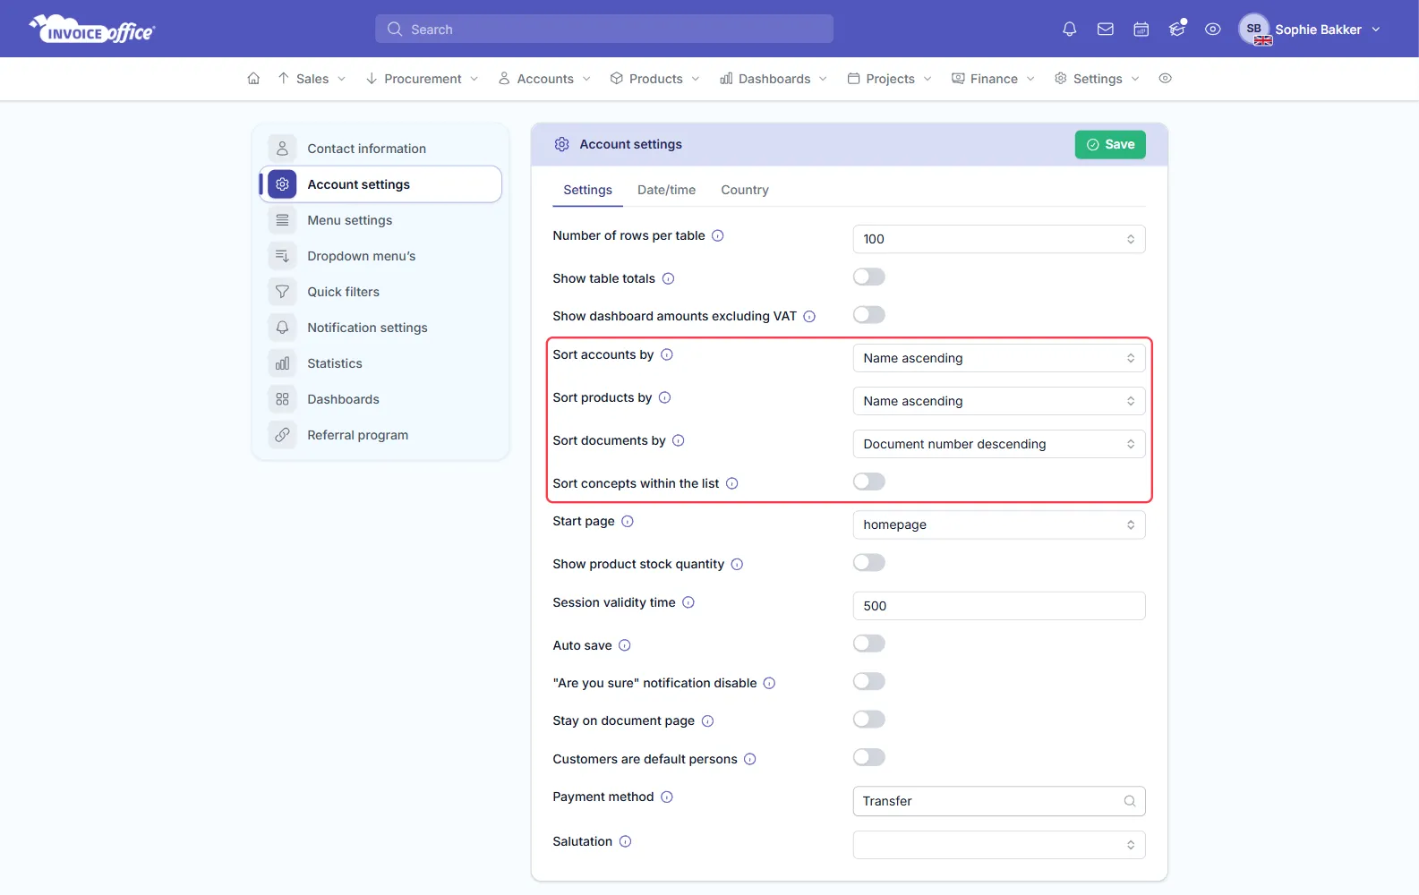Open the mail envelope icon
This screenshot has width=1419, height=895.
coord(1106,30)
